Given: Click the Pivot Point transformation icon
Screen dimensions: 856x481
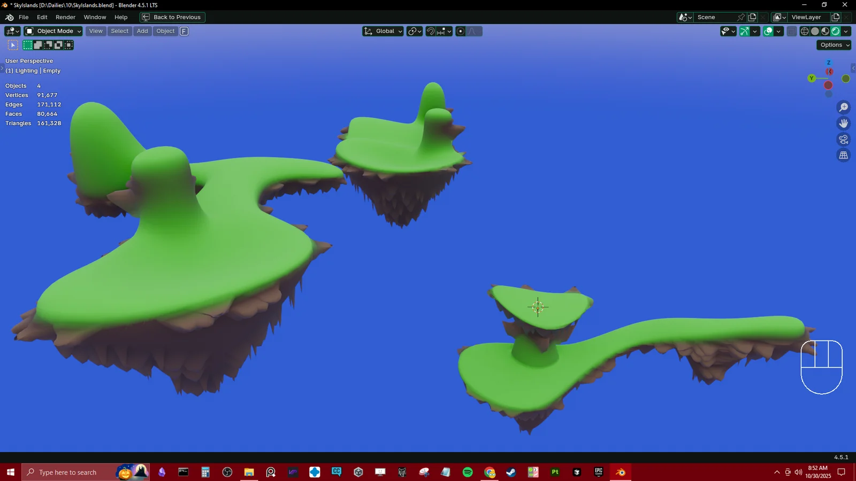Looking at the screenshot, I should pyautogui.click(x=412, y=31).
